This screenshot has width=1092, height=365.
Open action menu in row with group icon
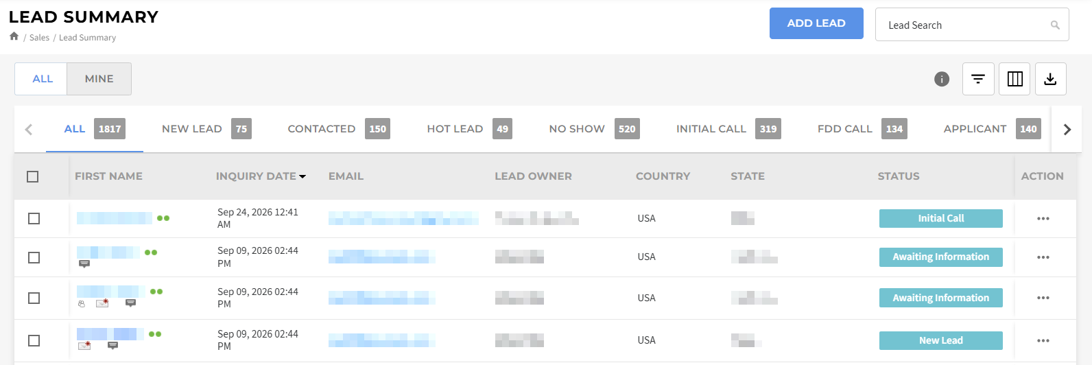point(1043,298)
